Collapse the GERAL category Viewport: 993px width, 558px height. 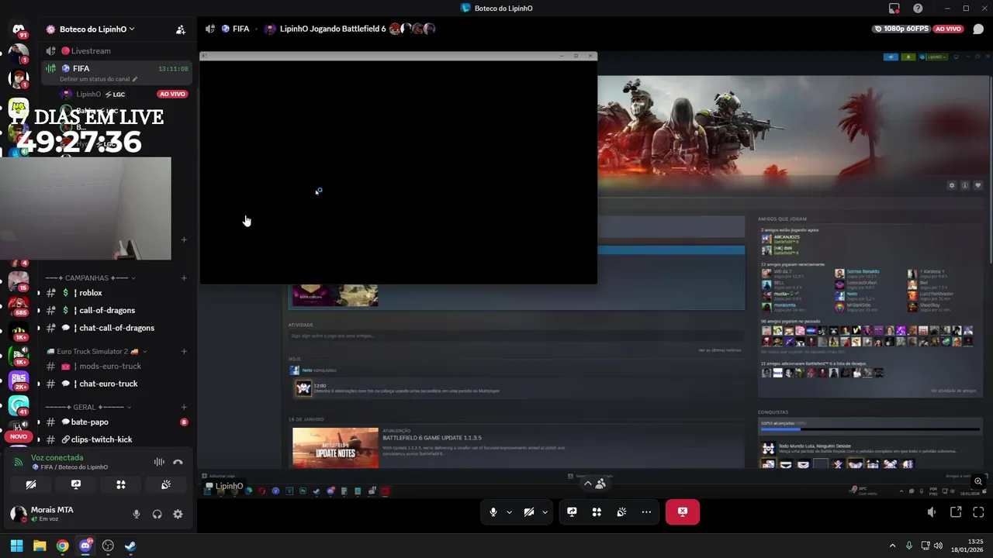(x=88, y=407)
